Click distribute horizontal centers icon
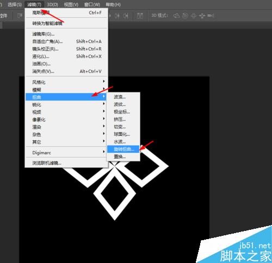The height and width of the screenshot is (263, 272). point(117,16)
